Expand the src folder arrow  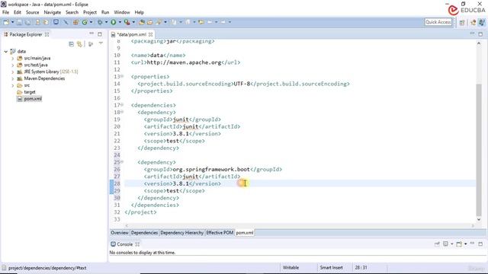(13, 85)
